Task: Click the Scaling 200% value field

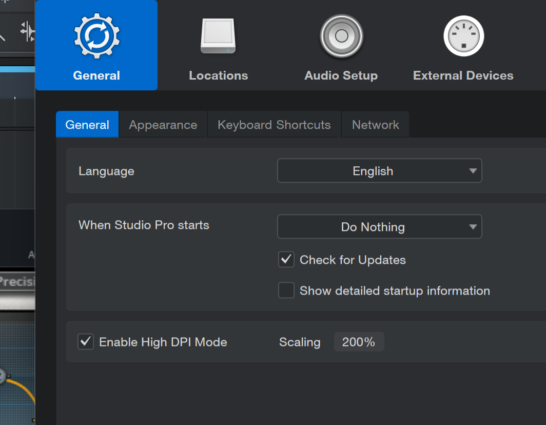Action: click(x=359, y=342)
